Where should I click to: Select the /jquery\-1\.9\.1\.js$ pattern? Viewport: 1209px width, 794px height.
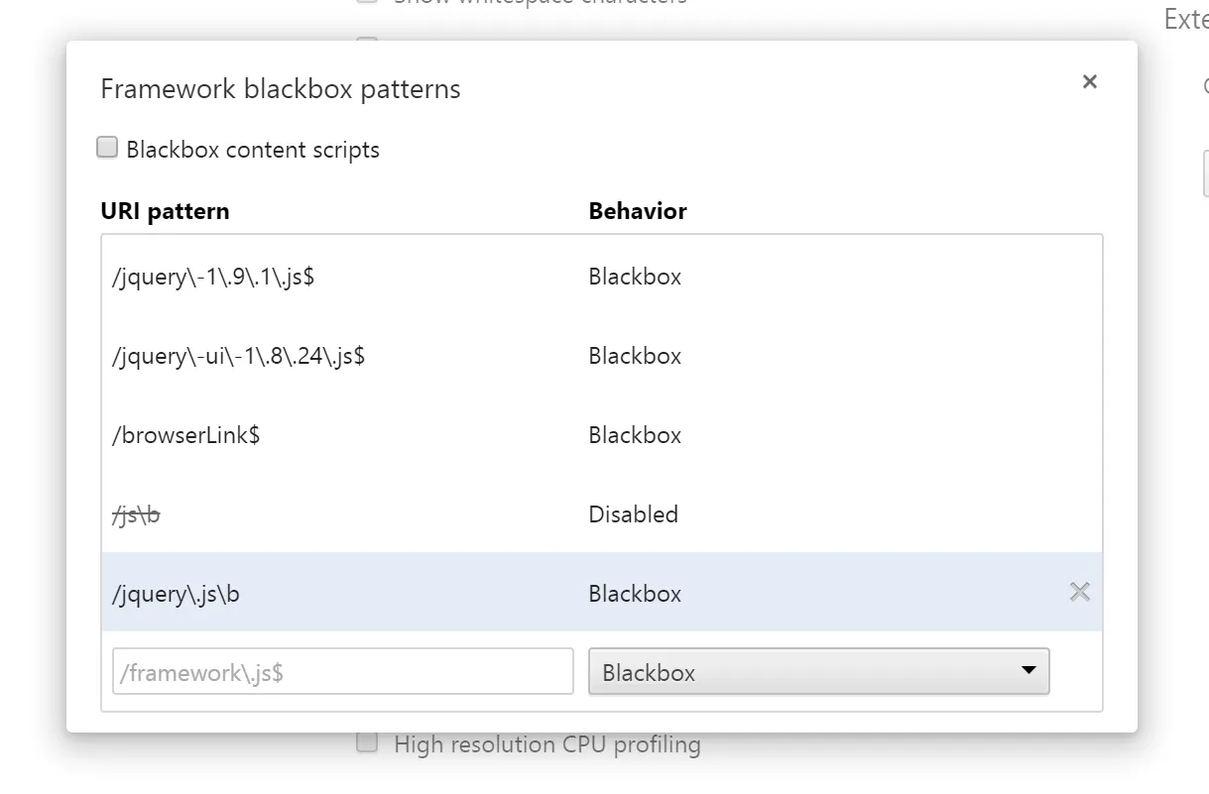(214, 277)
